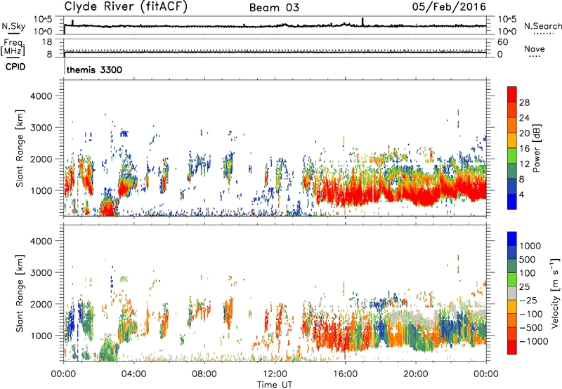Click the dotted Nave line in frequency panel

(275, 50)
